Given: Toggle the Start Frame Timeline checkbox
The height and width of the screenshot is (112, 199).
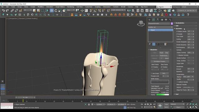Looking at the screenshot, I should click(152, 67).
